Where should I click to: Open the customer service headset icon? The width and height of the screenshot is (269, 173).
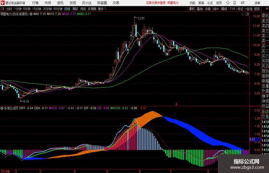click(x=228, y=3)
